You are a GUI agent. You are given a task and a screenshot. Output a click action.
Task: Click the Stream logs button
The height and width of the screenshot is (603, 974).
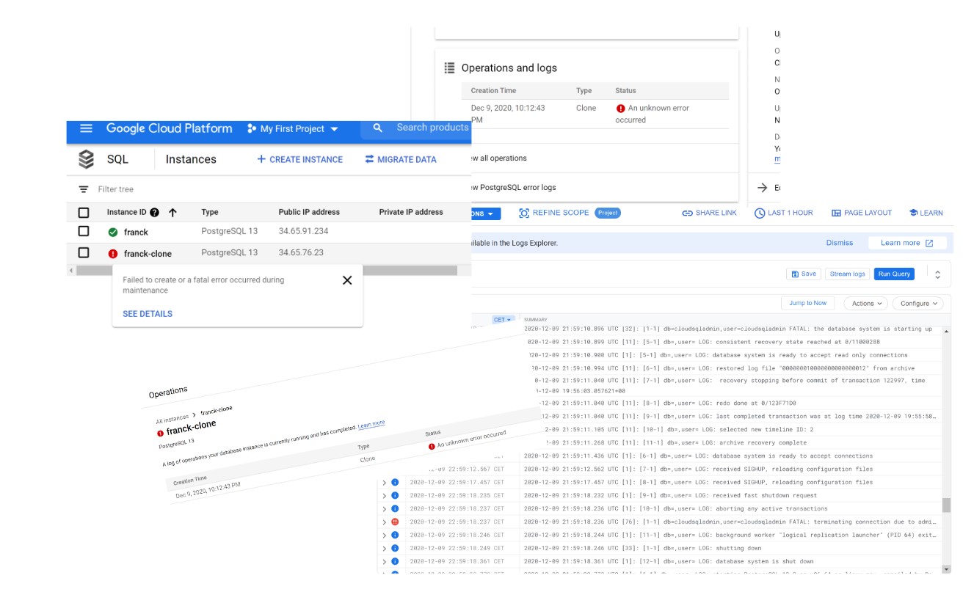click(x=848, y=274)
